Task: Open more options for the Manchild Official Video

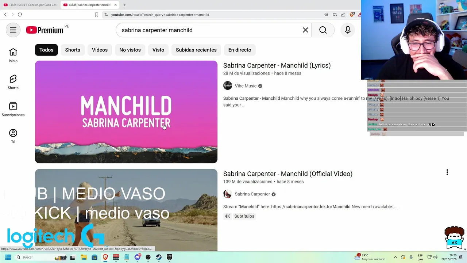Action: coord(447,172)
